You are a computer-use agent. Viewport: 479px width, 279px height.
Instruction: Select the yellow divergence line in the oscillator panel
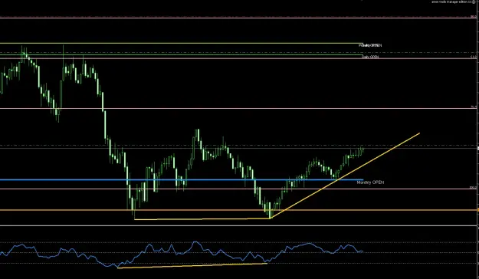(192, 265)
